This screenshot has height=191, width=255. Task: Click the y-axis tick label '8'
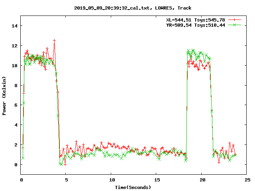click(16, 86)
